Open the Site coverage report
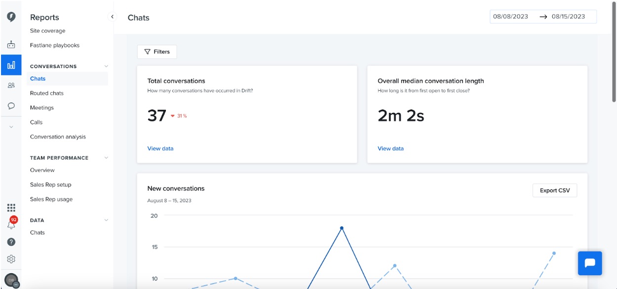 (x=47, y=31)
